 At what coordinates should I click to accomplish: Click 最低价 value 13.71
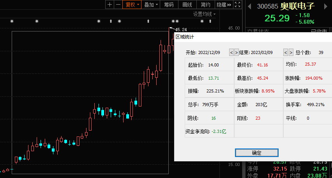point(214,78)
